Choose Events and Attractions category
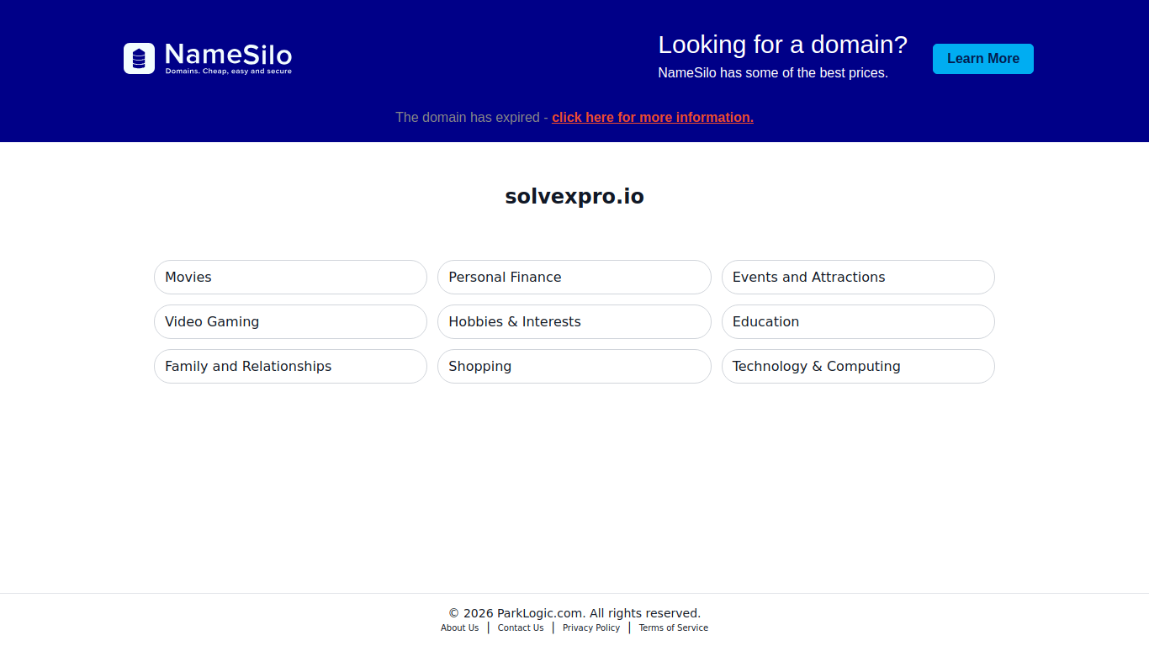The width and height of the screenshot is (1149, 646). pyautogui.click(x=858, y=277)
